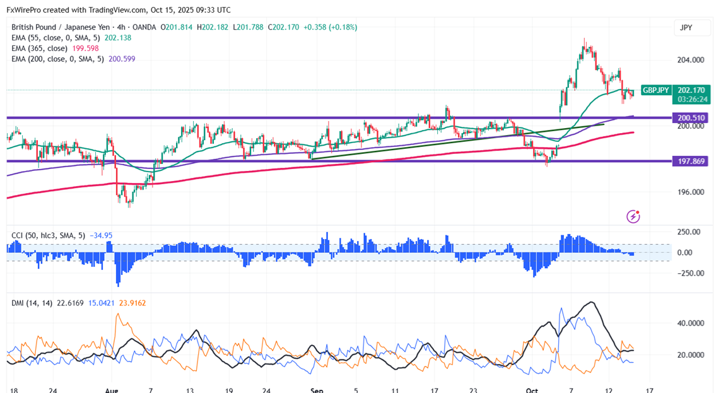Click the 15.0421 DMI value

coord(102,303)
